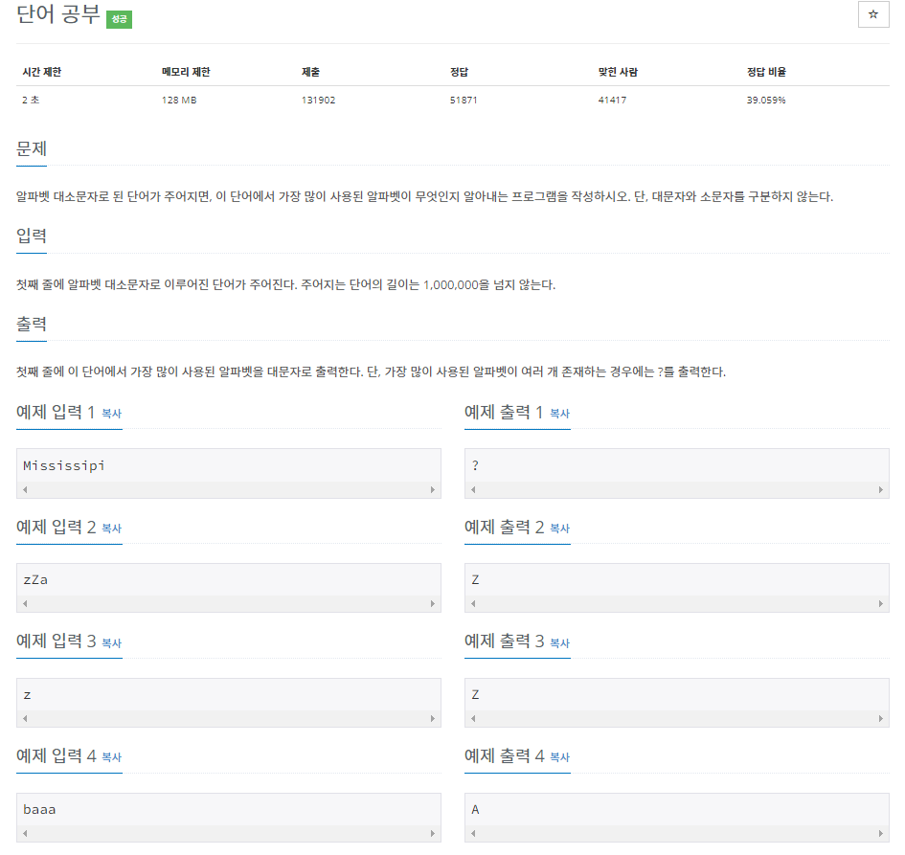Copy example output 1 via 복사 link
905x855 pixels.
click(x=559, y=414)
